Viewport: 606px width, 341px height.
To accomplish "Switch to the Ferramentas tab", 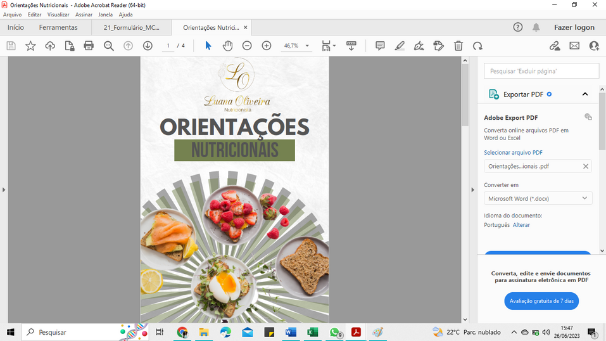I will click(58, 27).
